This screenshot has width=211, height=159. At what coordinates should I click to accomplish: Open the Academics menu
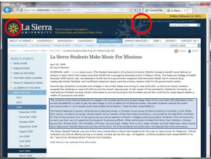coord(45,41)
